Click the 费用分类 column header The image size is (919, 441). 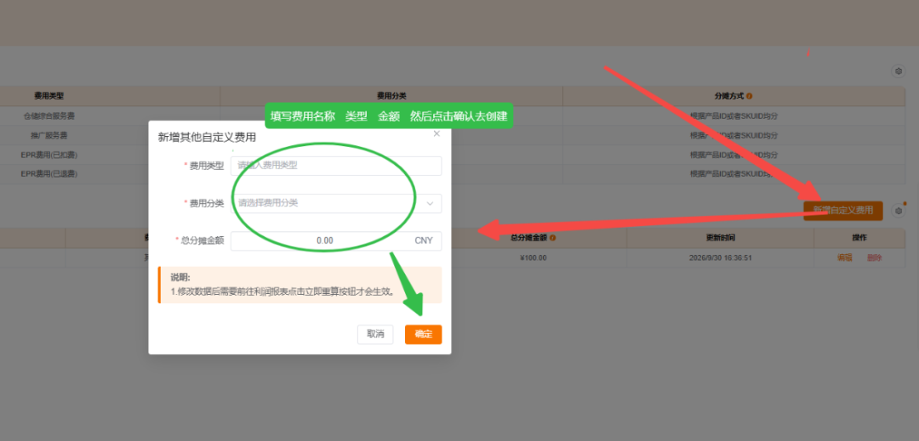coord(391,96)
